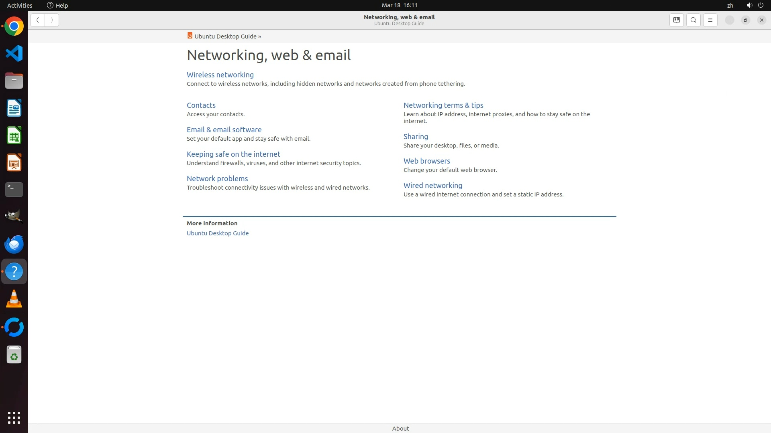The width and height of the screenshot is (771, 433).
Task: Click the About link at bottom
Action: (x=400, y=428)
